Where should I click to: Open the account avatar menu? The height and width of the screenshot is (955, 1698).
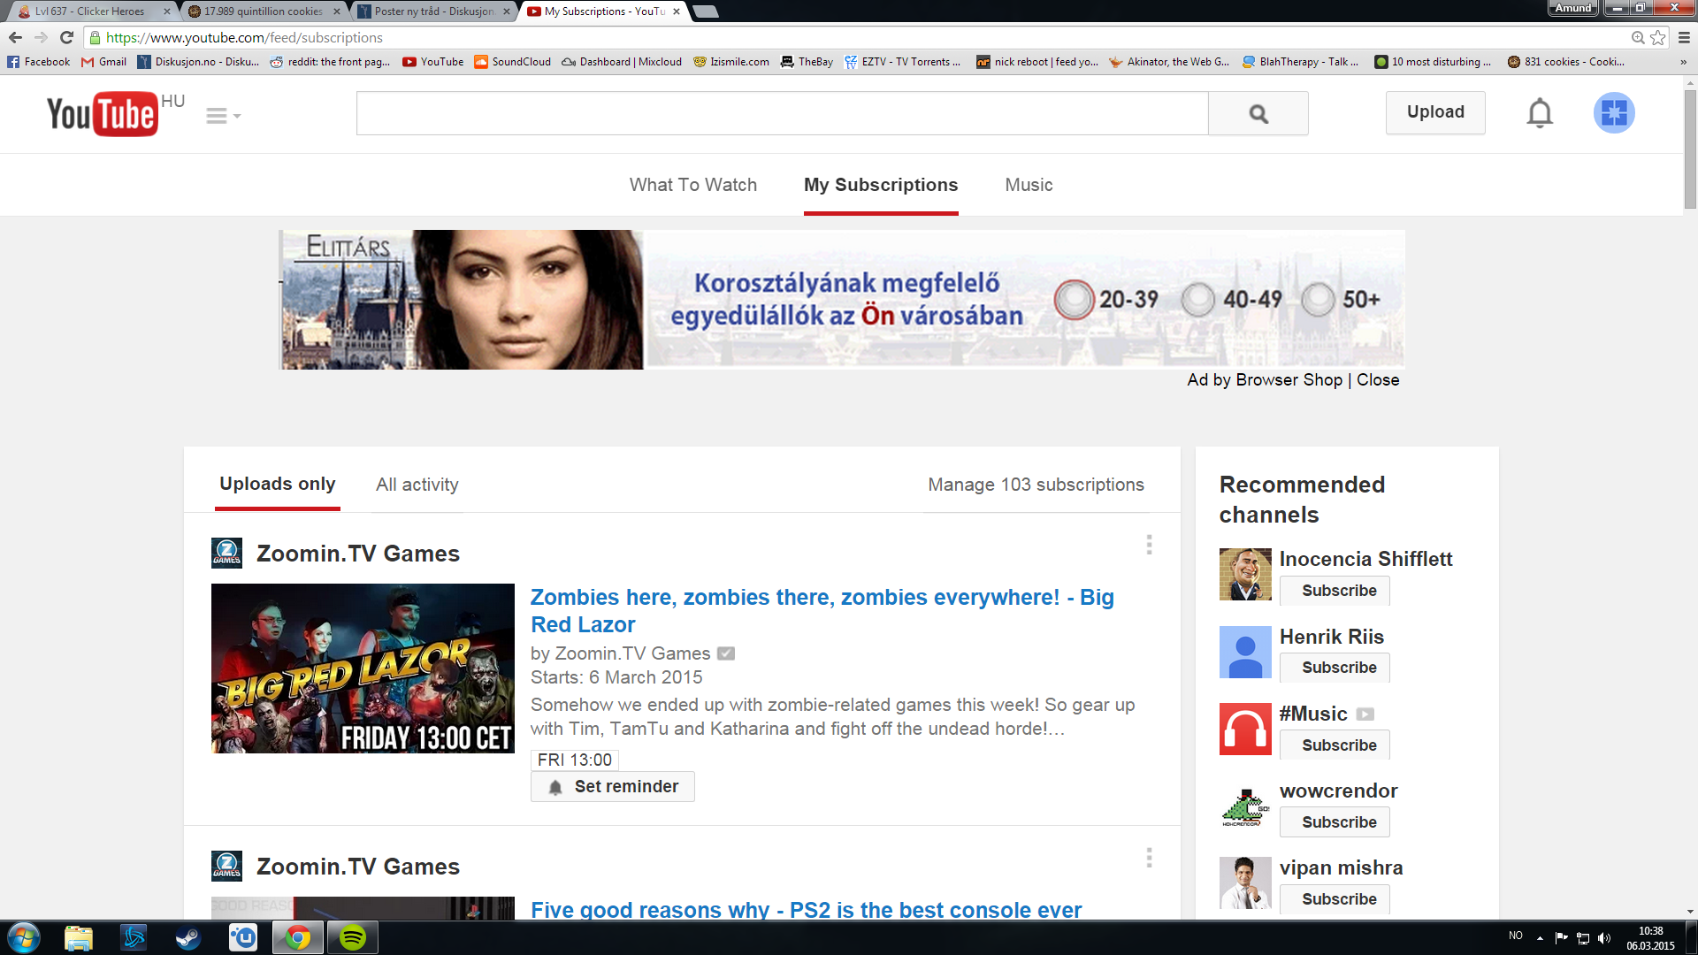[1613, 113]
